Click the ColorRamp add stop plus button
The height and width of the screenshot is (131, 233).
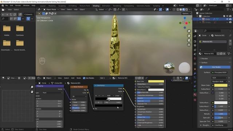[96, 96]
